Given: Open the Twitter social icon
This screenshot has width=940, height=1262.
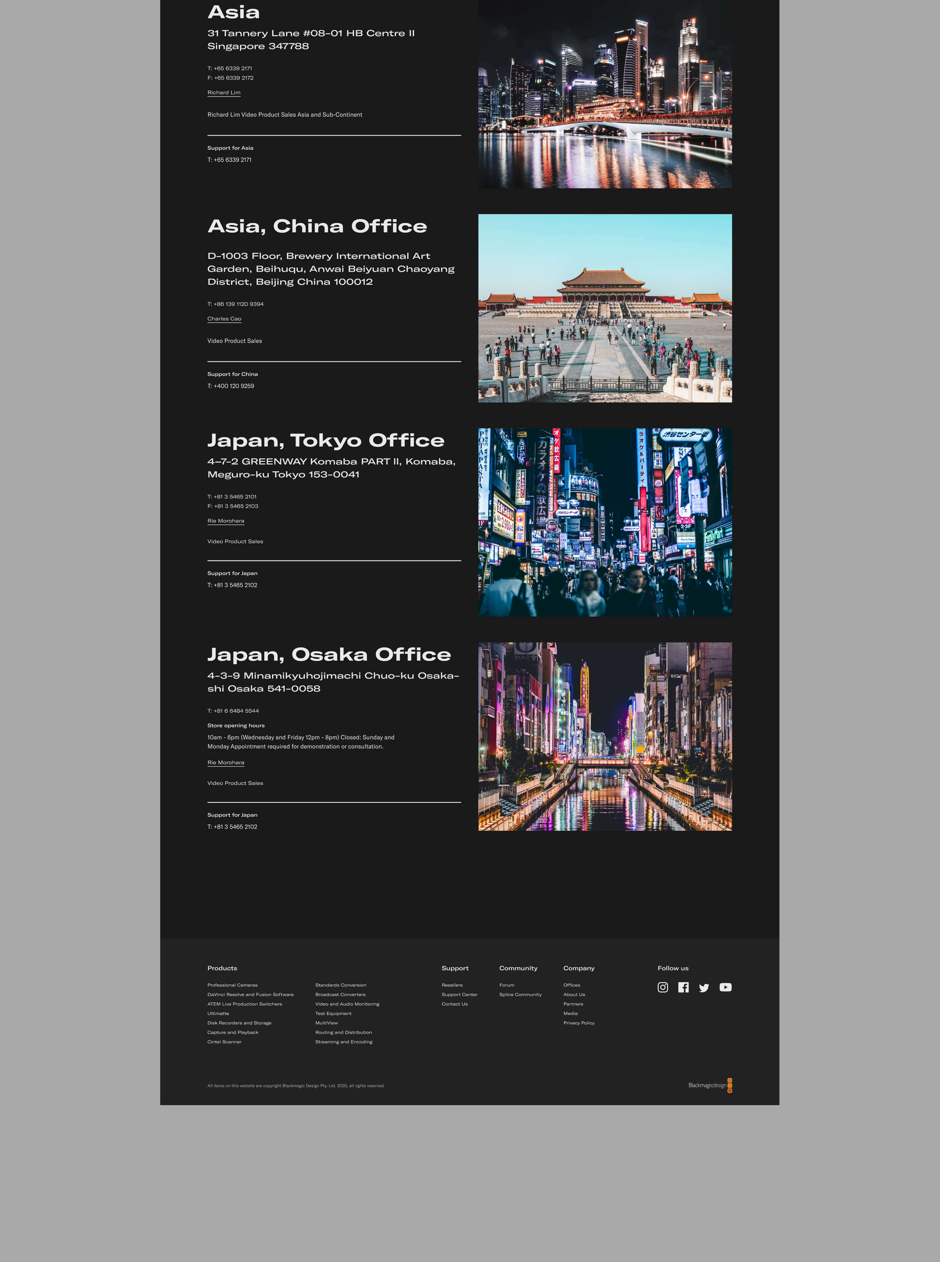Looking at the screenshot, I should (704, 988).
